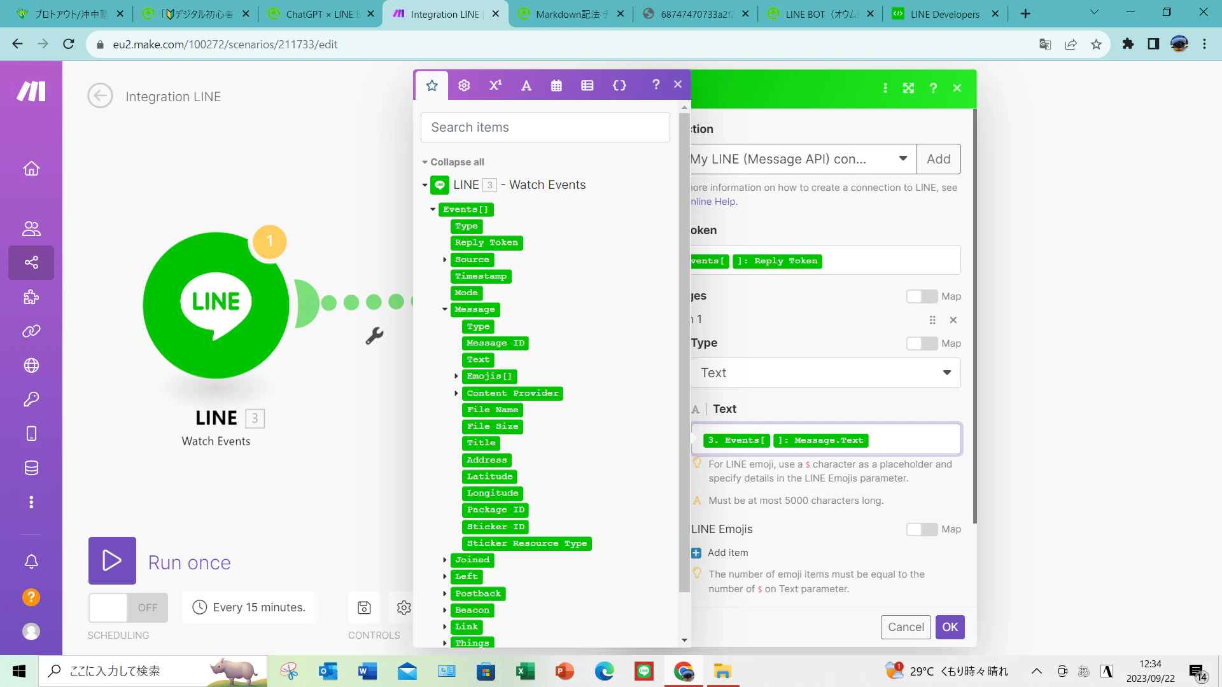Open the connection dropdown
The image size is (1222, 687).
804,159
